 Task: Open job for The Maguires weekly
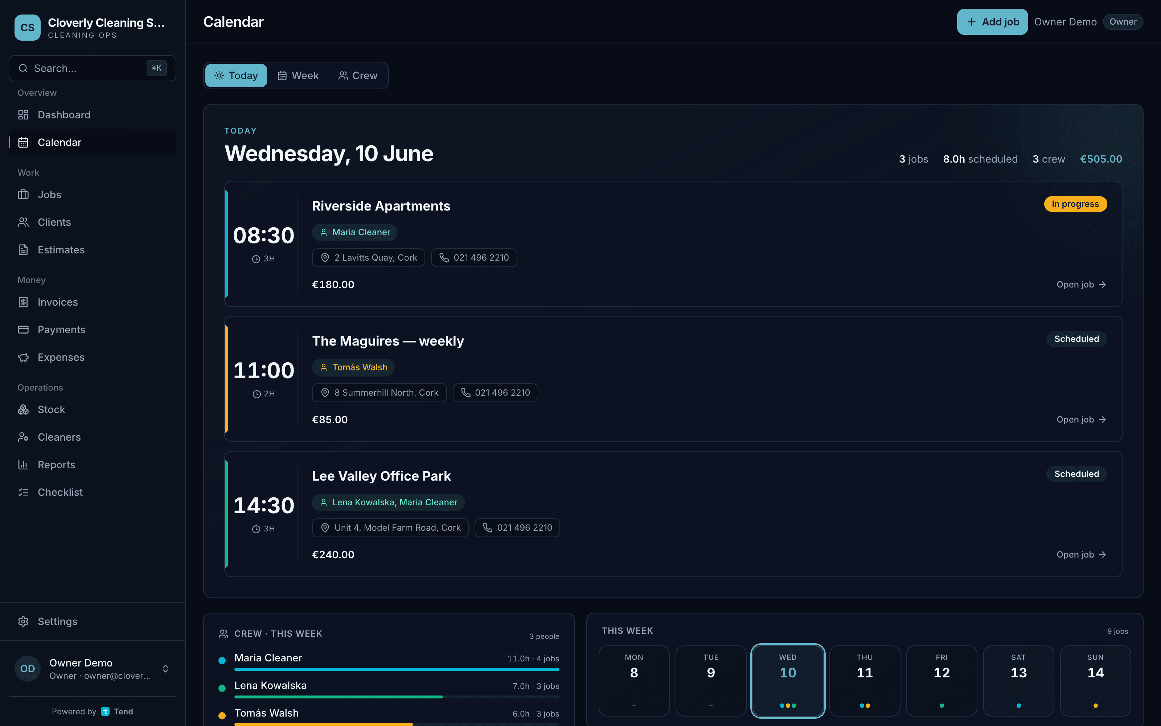(1081, 420)
